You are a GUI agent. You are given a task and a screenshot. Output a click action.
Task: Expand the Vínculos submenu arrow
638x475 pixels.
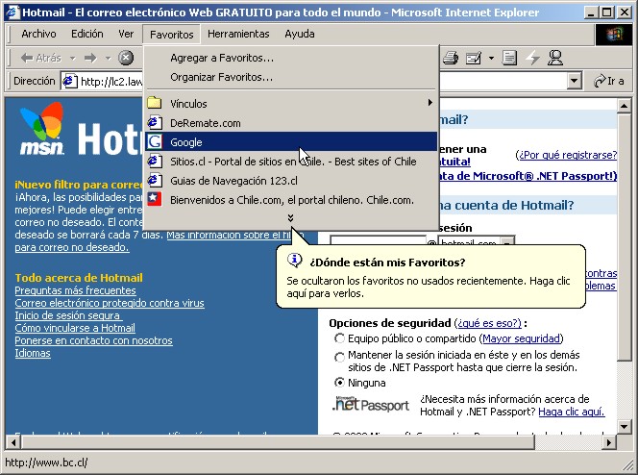pos(430,103)
